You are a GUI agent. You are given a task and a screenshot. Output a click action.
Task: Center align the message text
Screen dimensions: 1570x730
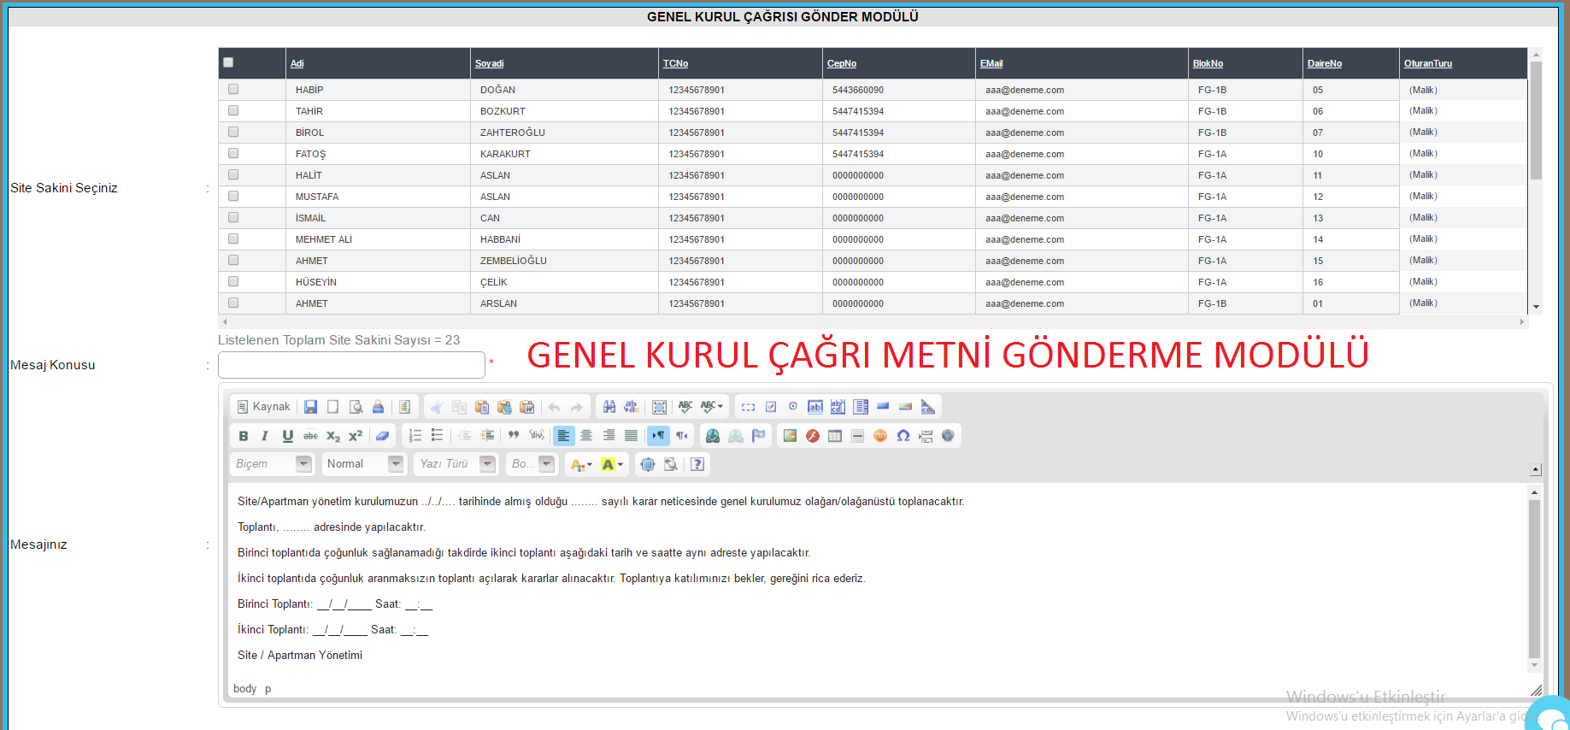(x=586, y=436)
